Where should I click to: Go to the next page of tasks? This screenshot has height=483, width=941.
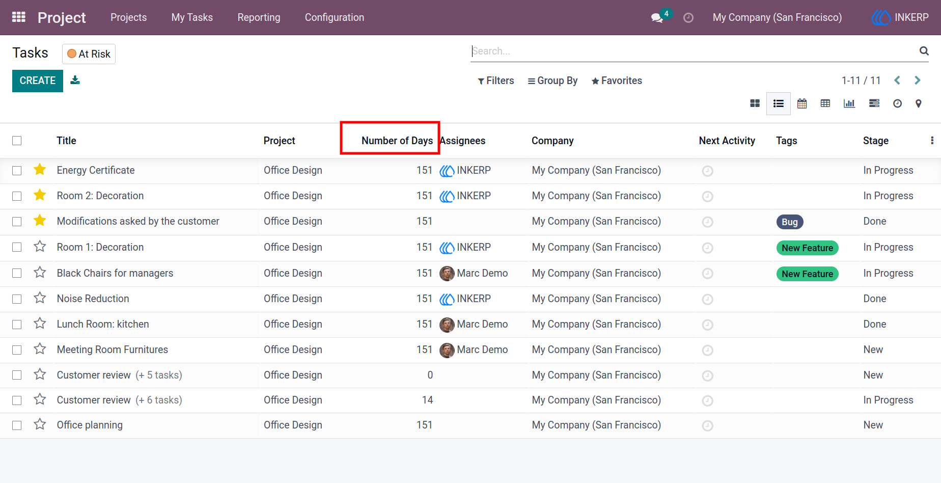pos(918,81)
